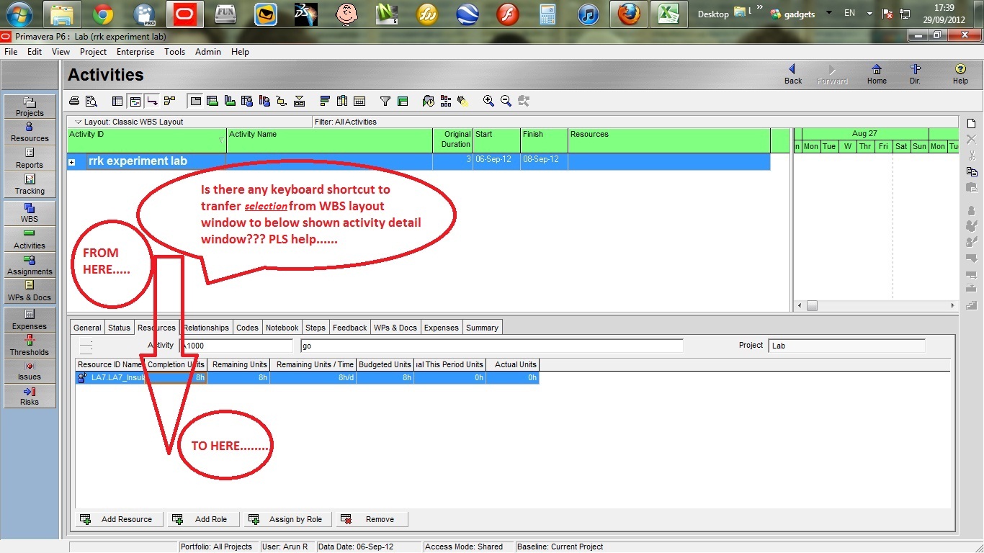This screenshot has width=984, height=553.
Task: Click the Progress Spotlight icon
Action: coord(463,101)
